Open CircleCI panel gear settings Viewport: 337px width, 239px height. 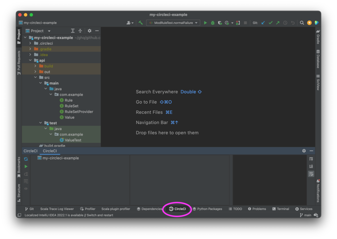click(304, 151)
